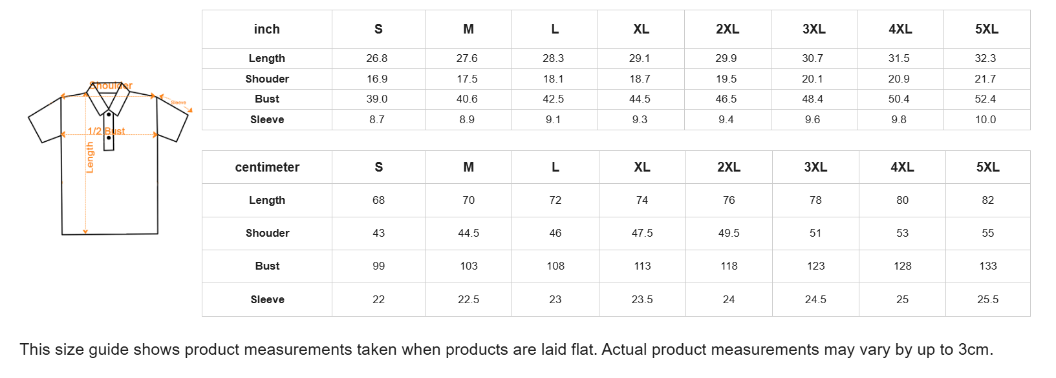The image size is (1056, 378).
Task: Click the Bust value 133 cell
Action: coord(987,266)
